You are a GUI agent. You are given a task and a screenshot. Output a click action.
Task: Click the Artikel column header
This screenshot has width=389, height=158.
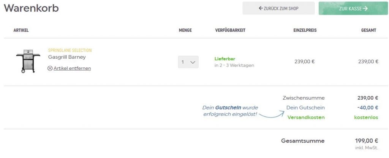click(21, 30)
